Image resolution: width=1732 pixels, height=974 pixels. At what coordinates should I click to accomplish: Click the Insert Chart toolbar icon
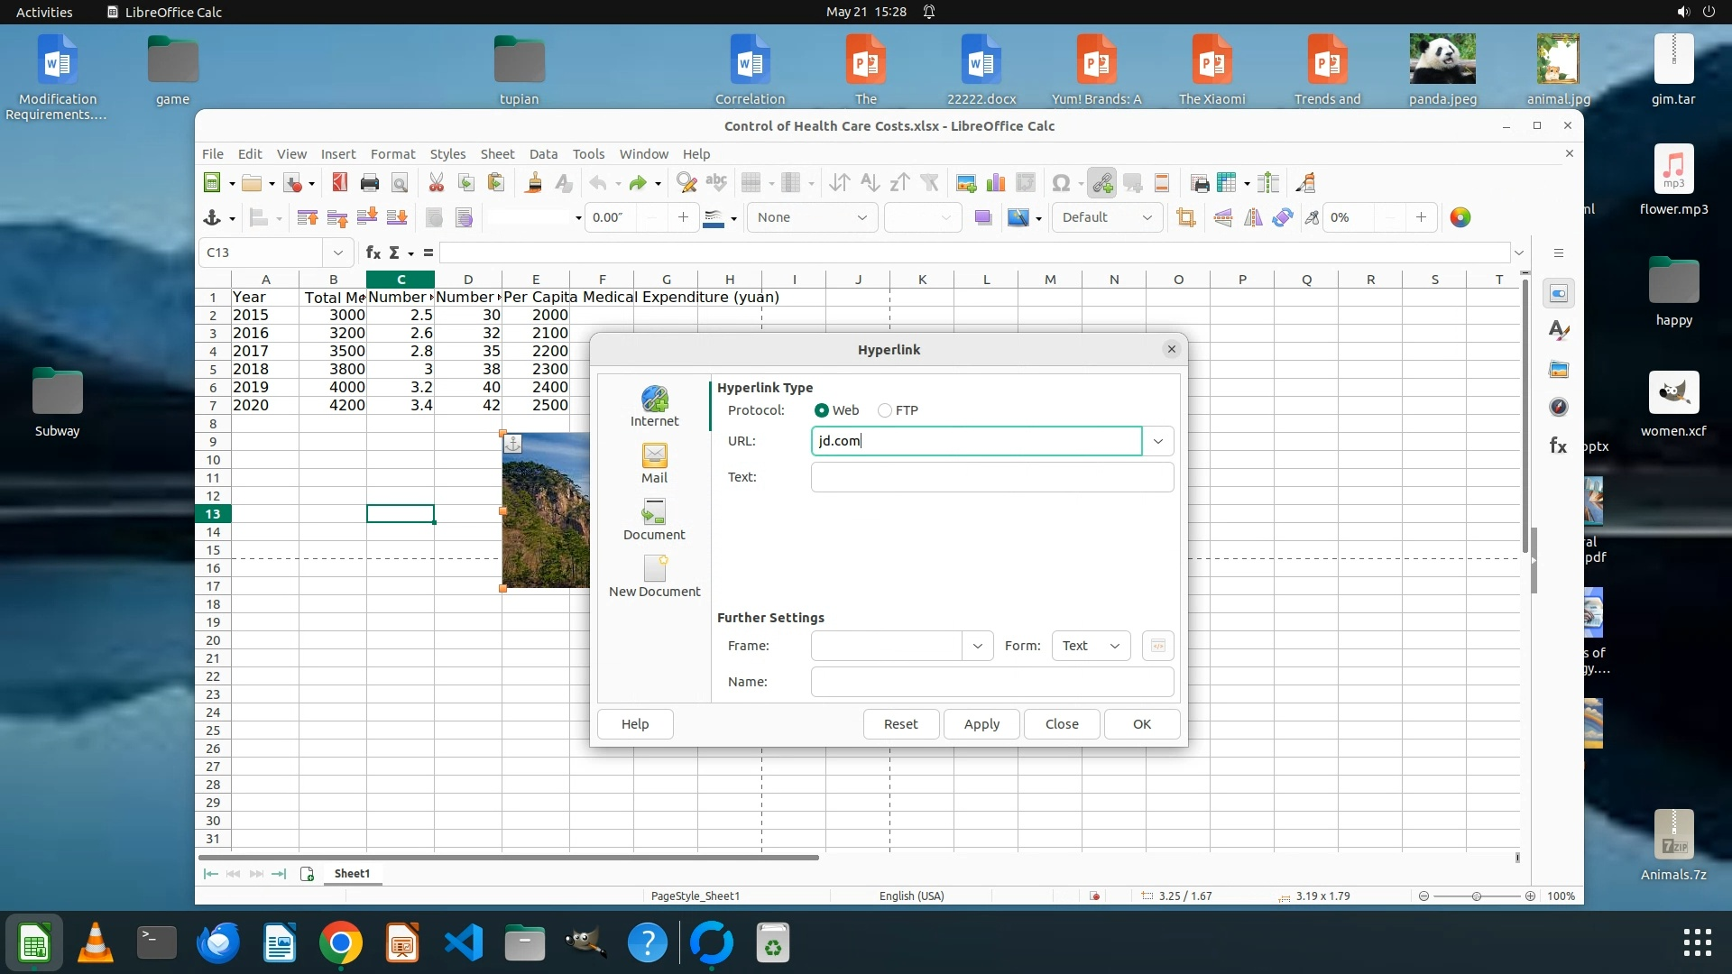[x=996, y=183]
